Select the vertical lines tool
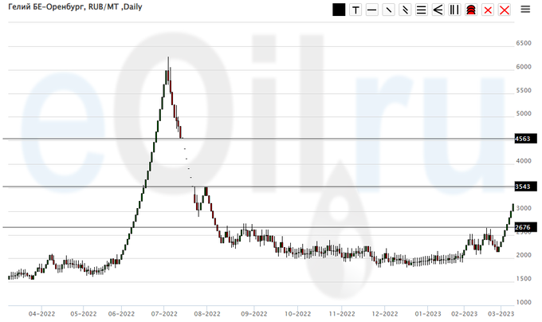The height and width of the screenshot is (322, 542). [454, 10]
